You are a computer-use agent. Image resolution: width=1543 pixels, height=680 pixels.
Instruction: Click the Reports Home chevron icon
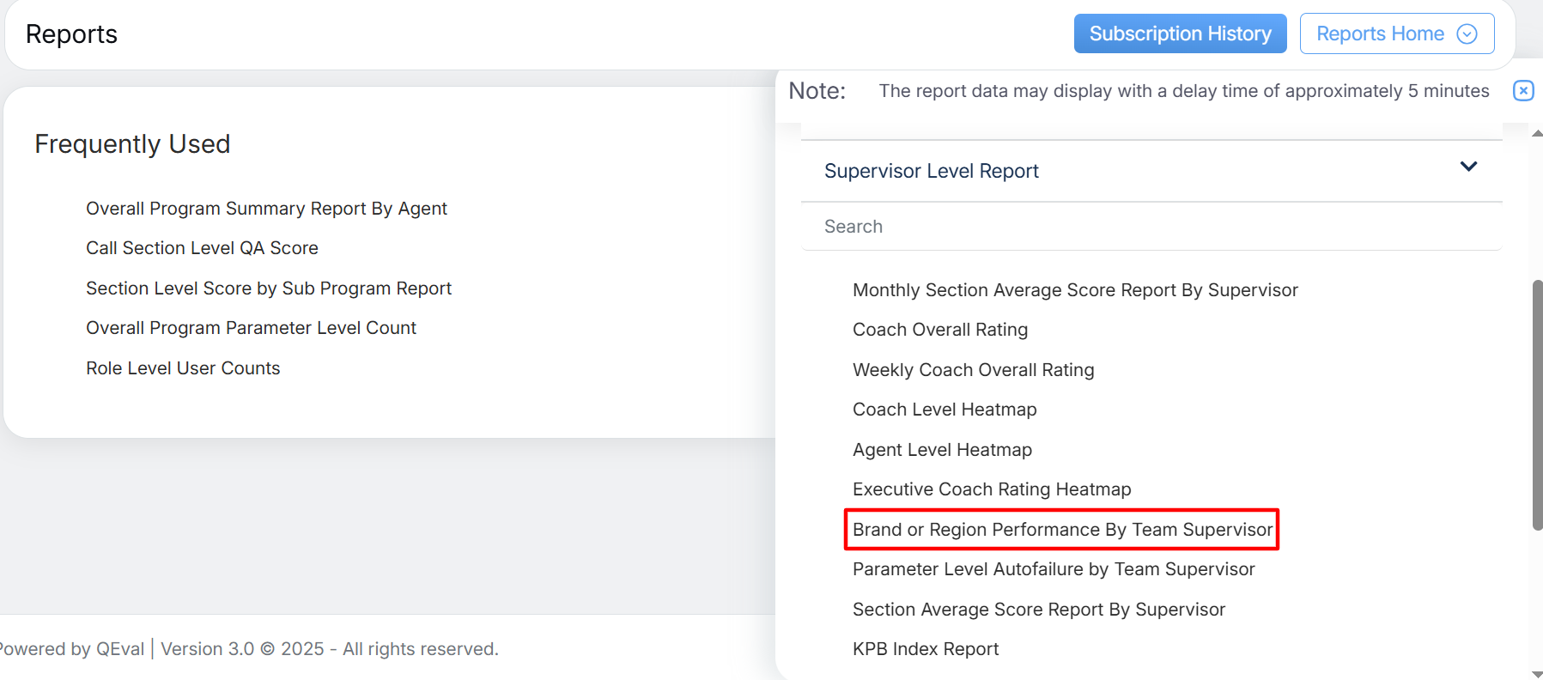coord(1467,34)
